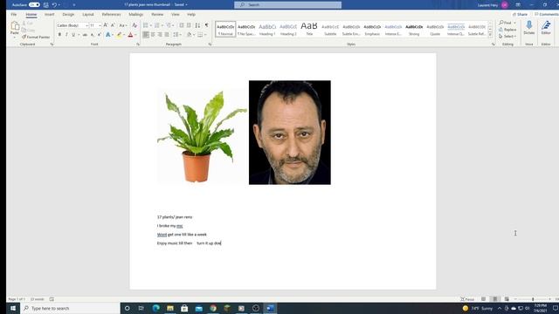This screenshot has height=314, width=559.
Task: Apply the Normal style
Action: coord(225,29)
